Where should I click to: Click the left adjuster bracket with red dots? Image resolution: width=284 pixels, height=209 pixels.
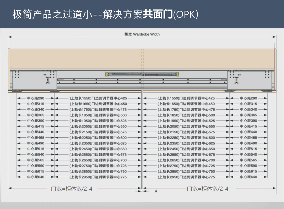[x=48, y=79]
